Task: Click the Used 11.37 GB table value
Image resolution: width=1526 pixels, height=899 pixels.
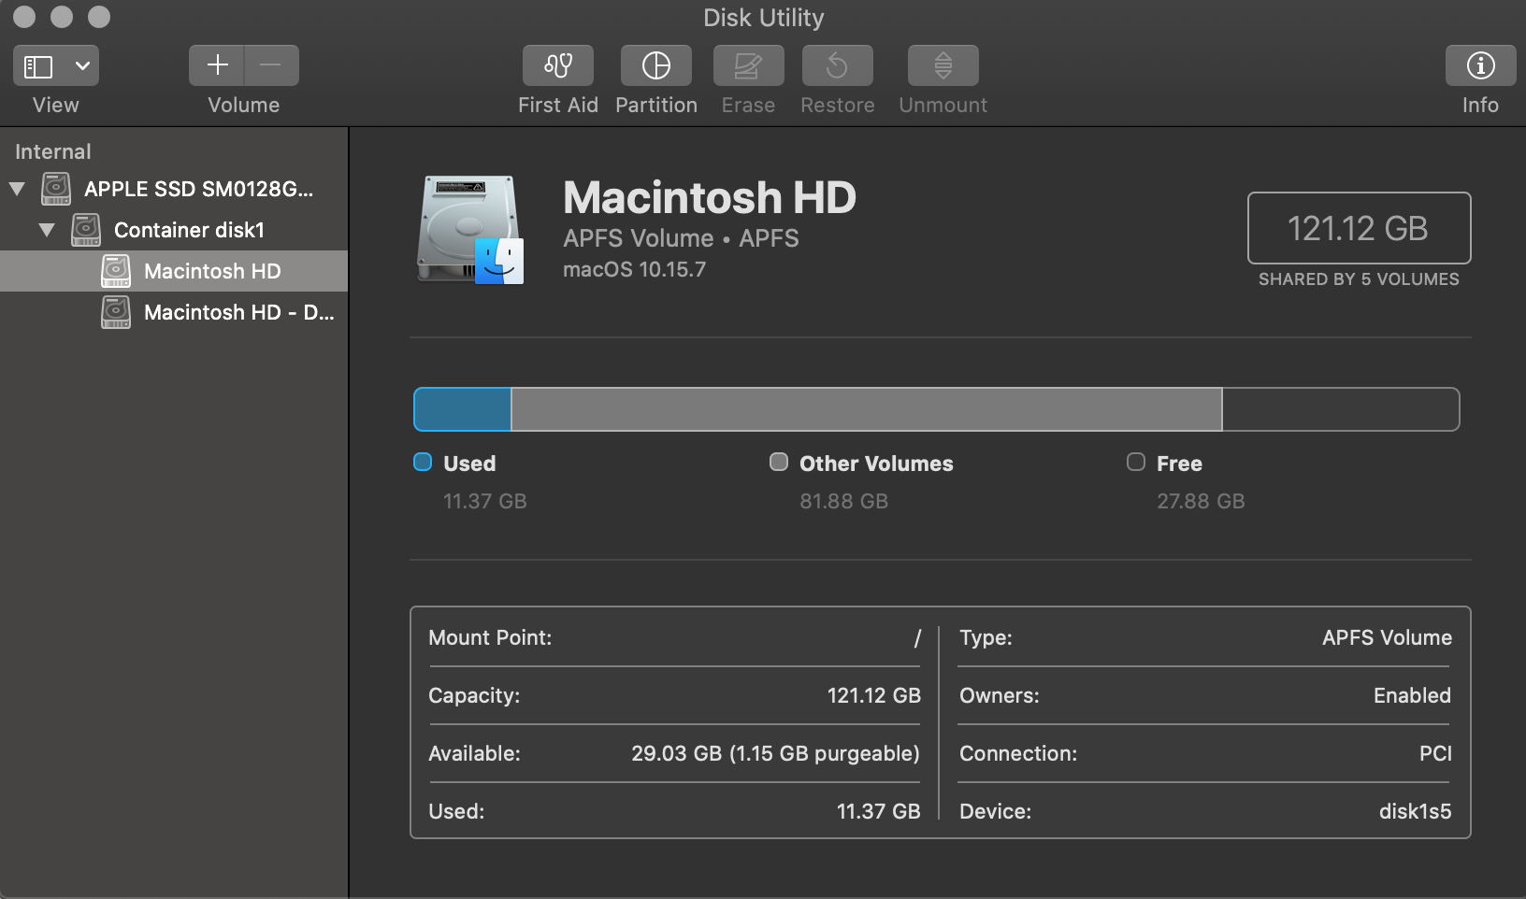Action: [879, 811]
